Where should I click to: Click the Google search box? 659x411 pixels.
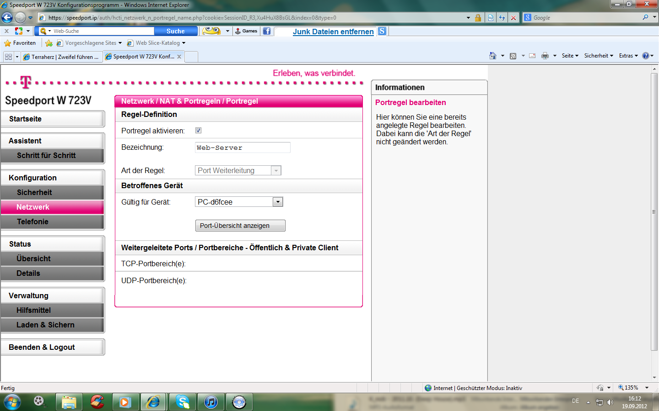[586, 18]
